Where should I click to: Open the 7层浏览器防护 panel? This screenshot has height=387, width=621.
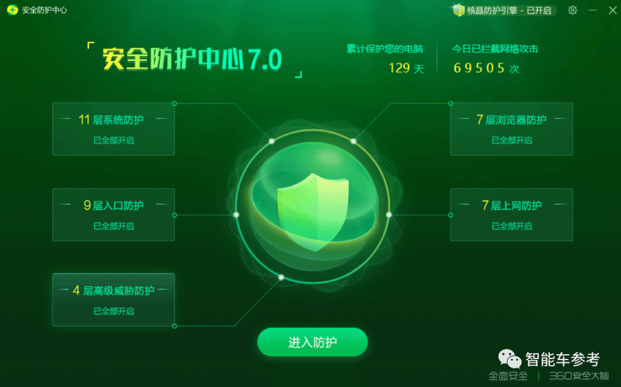coord(511,129)
